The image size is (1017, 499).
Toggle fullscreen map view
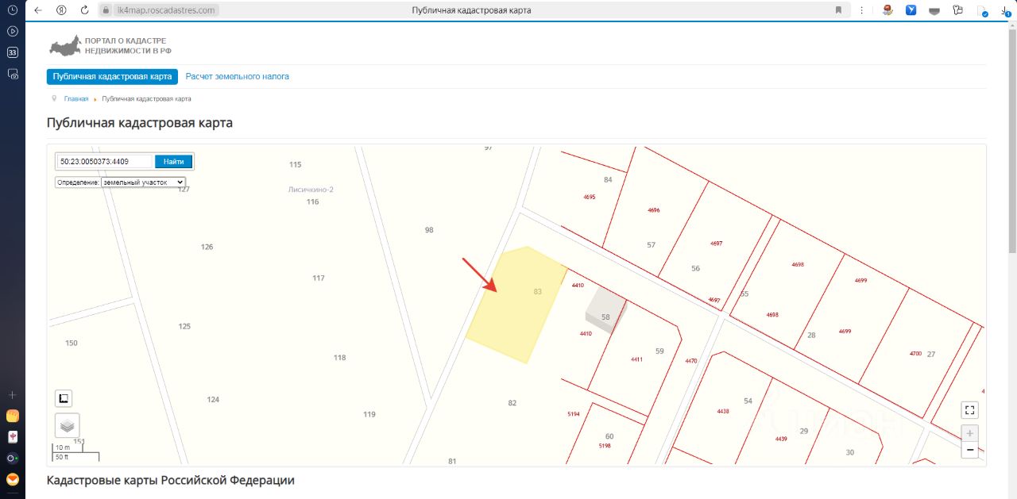pos(969,410)
